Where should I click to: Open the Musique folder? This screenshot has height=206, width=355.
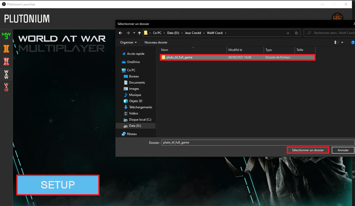[135, 95]
